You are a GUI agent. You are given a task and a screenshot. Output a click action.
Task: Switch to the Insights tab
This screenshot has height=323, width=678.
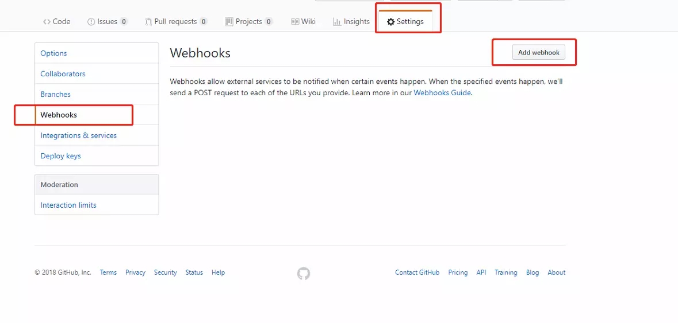(357, 22)
